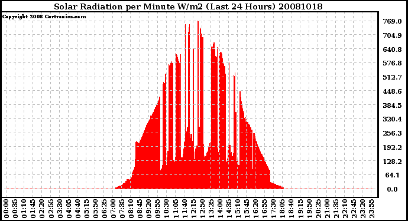Click the y-axis value 64.1
The width and height of the screenshot is (408, 221).
click(x=393, y=175)
